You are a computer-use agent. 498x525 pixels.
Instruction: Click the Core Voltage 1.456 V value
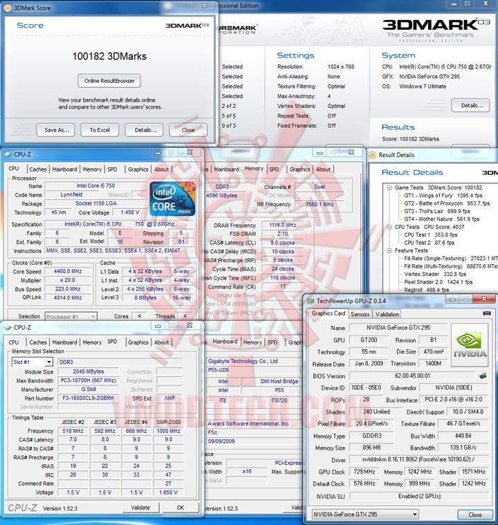(130, 212)
